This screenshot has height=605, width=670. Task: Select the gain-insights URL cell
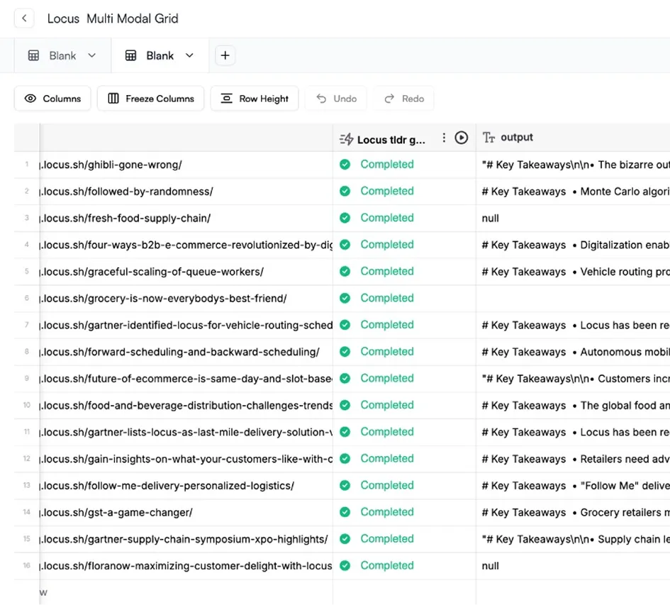tap(186, 459)
